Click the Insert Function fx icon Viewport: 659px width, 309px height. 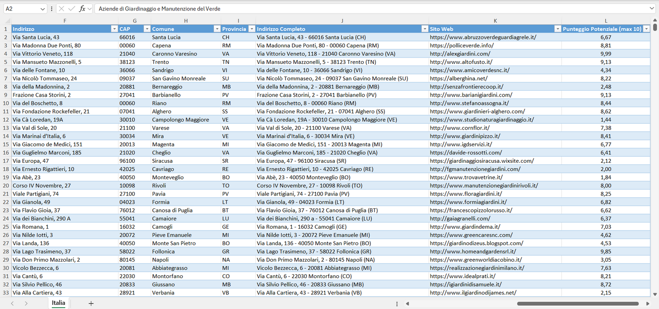pos(82,9)
